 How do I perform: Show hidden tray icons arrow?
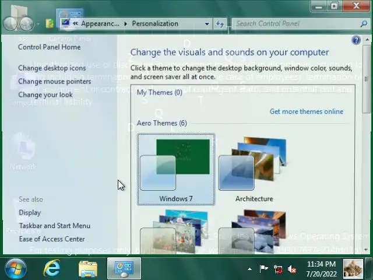coord(249,269)
